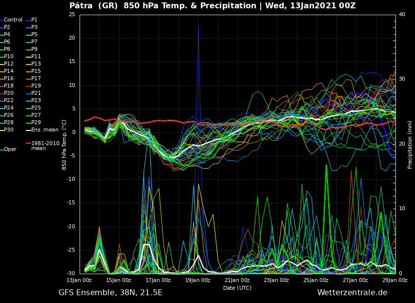The image size is (415, 303).
Task: Click date label "17Jan 00z"
Action: [159, 280]
